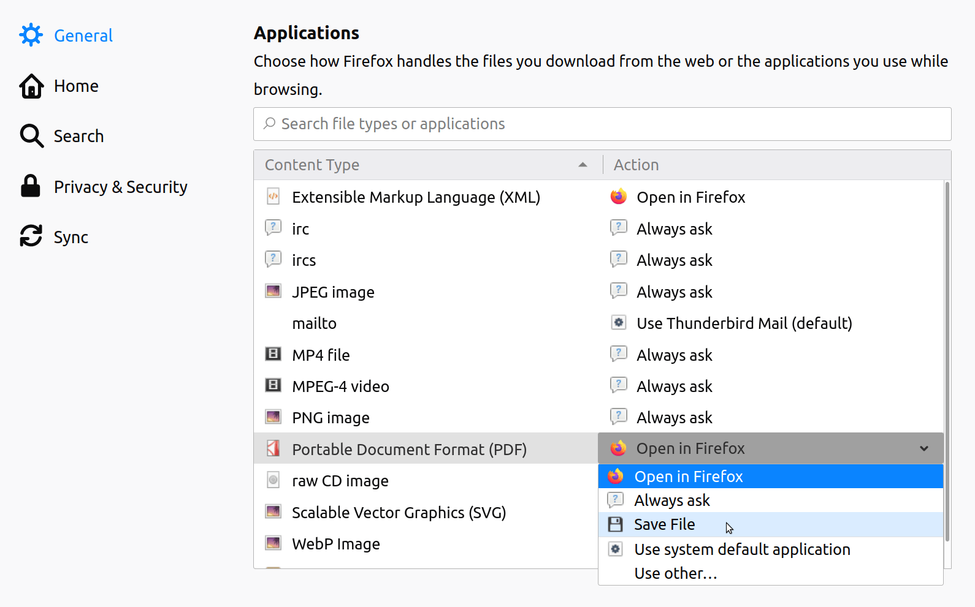
Task: Click the Firefox icon in XML row
Action: tap(618, 197)
